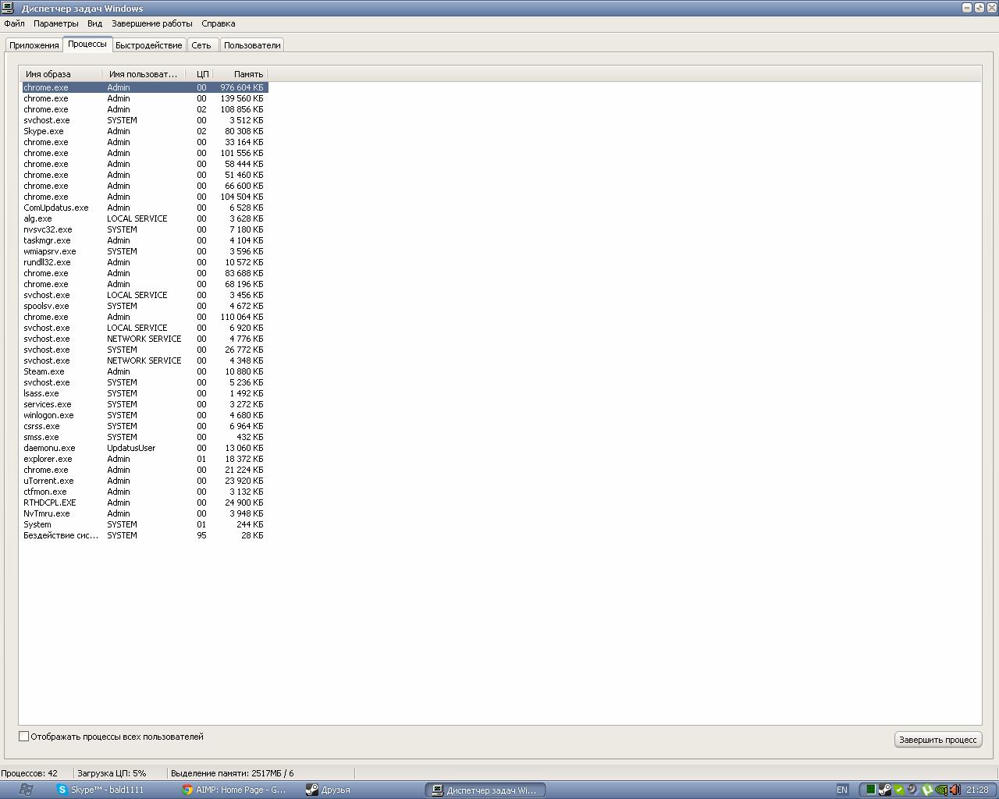Select the rundll32.exe process row
Image resolution: width=999 pixels, height=799 pixels.
point(144,262)
